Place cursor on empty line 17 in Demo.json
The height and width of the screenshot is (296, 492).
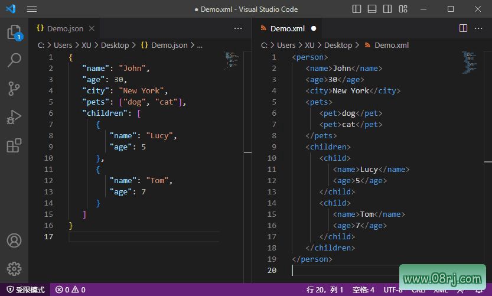pyautogui.click(x=144, y=237)
